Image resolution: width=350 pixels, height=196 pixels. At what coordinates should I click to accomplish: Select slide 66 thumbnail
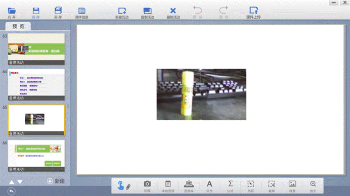(x=36, y=156)
